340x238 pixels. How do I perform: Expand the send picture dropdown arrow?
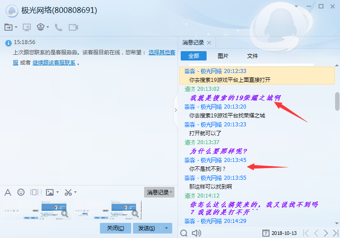(x=58, y=192)
